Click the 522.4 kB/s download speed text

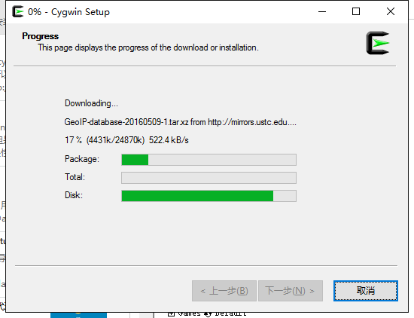click(169, 140)
